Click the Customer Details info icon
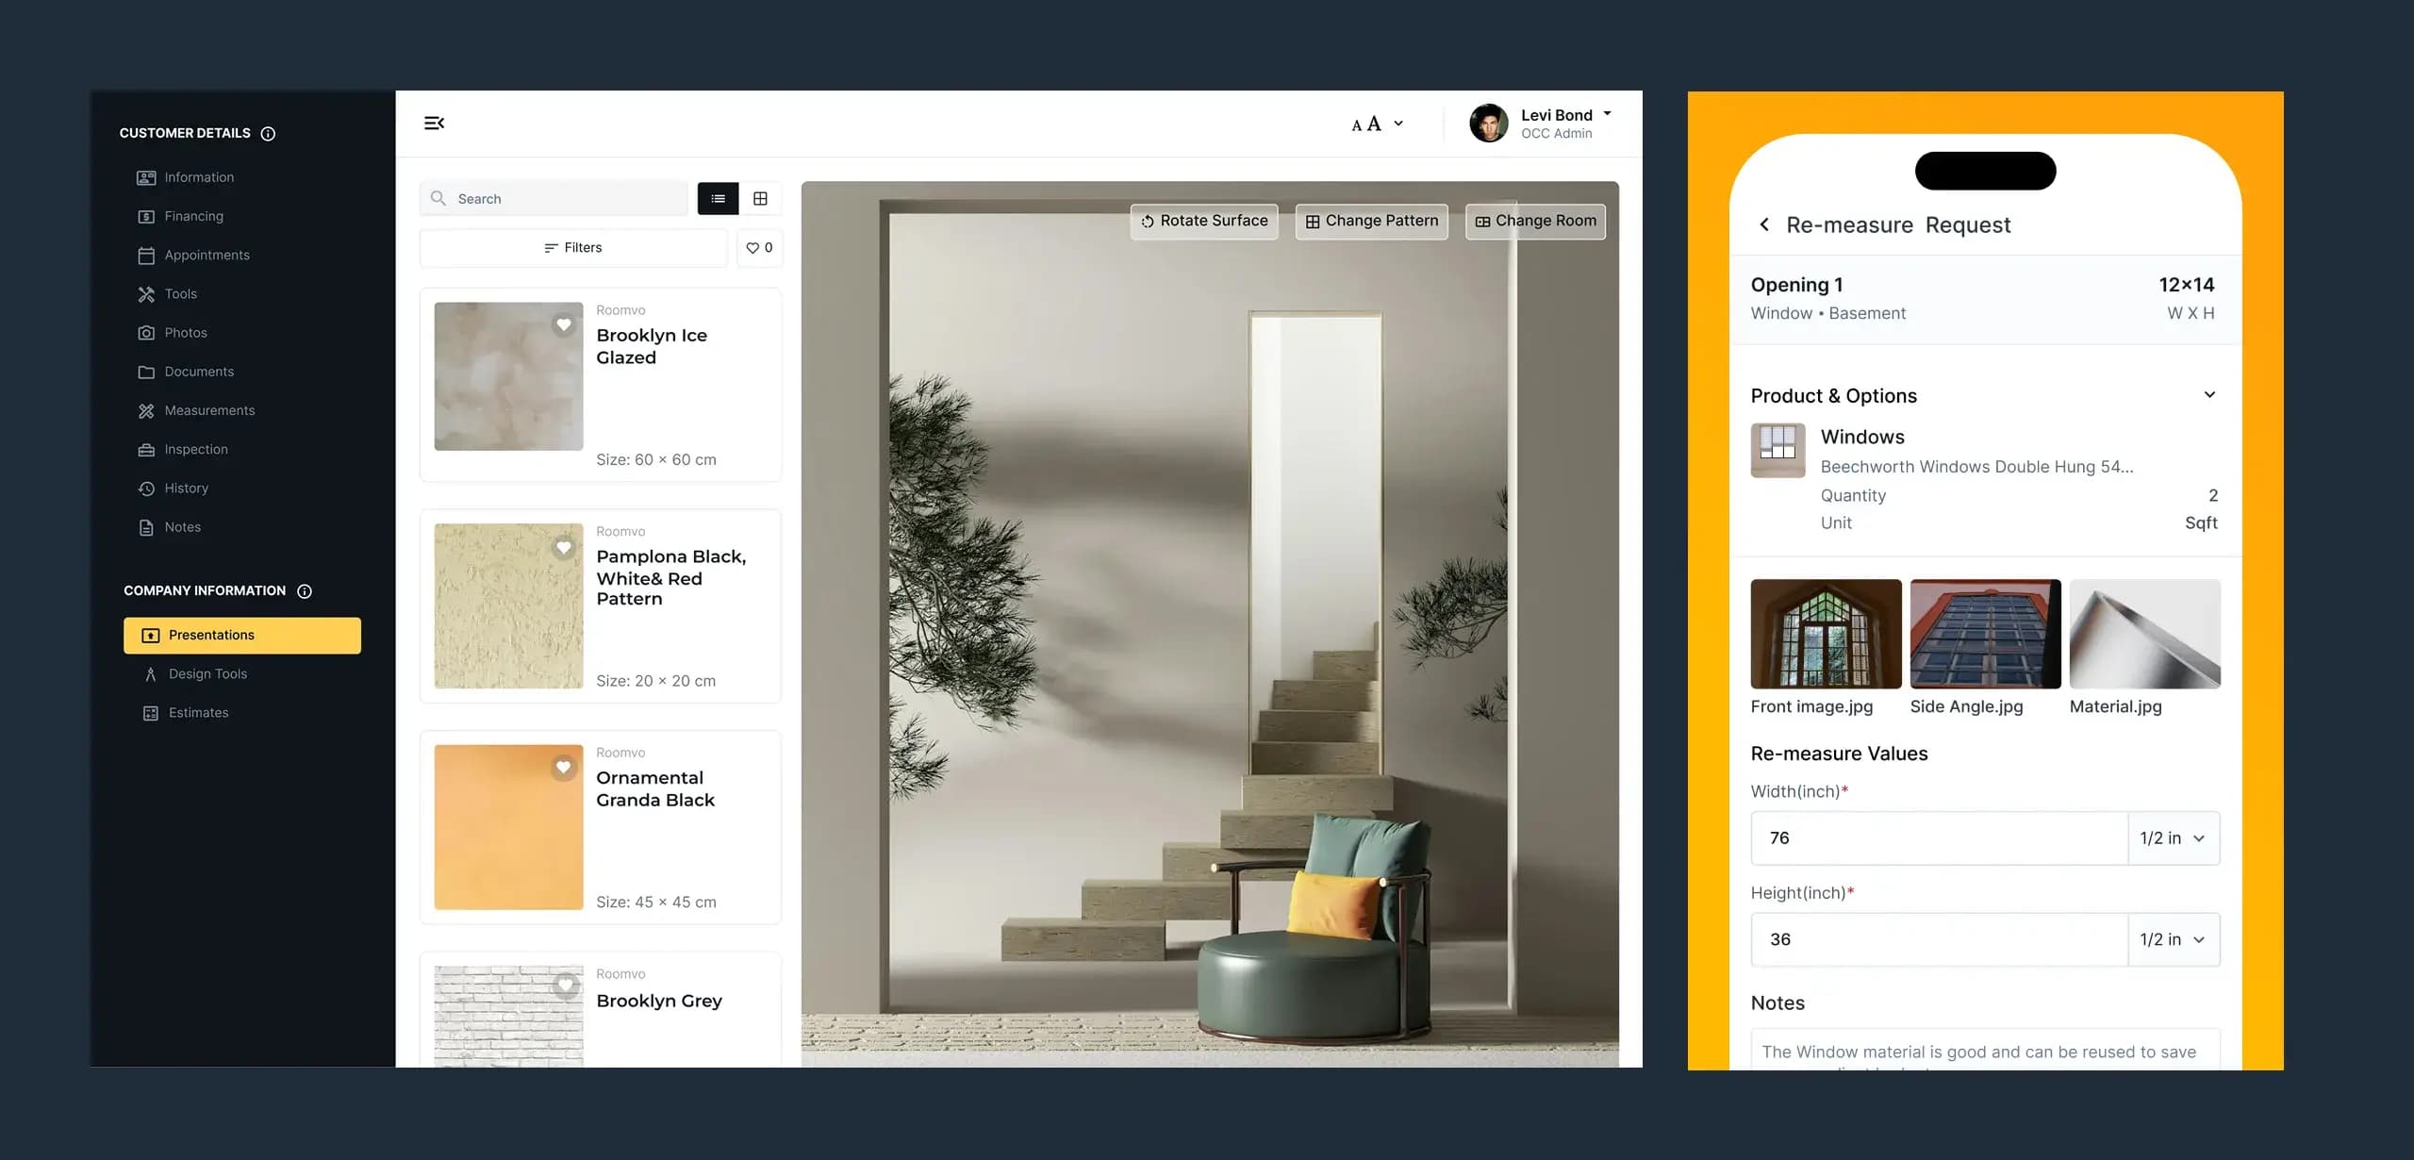The image size is (2414, 1160). (x=268, y=134)
